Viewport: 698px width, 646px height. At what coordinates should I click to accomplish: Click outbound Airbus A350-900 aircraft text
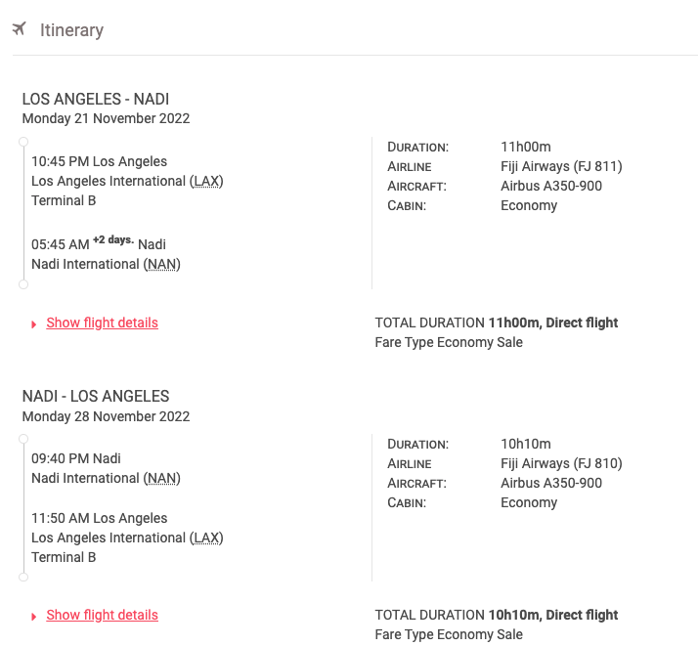pyautogui.click(x=551, y=186)
